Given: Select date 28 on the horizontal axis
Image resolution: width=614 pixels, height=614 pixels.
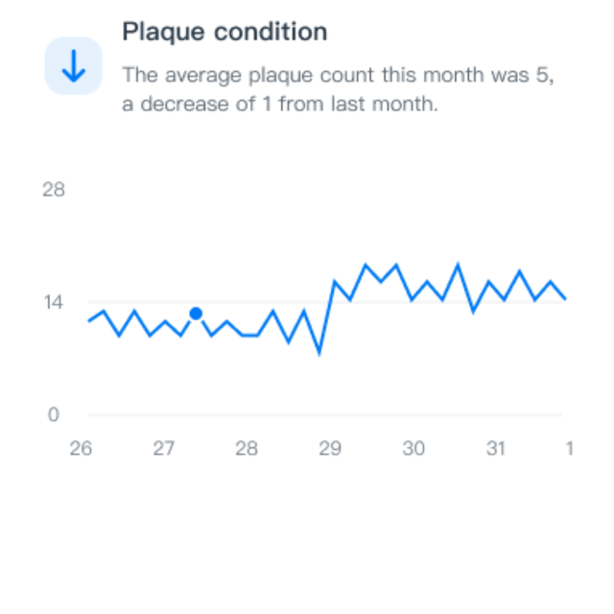Looking at the screenshot, I should point(247,448).
